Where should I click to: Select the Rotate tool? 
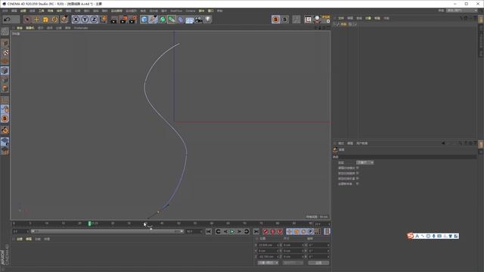click(54, 20)
